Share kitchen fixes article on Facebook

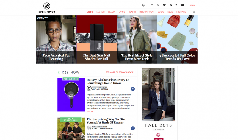pyautogui.click(x=133, y=89)
